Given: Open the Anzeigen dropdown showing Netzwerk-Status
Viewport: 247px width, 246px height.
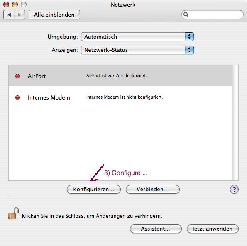Looking at the screenshot, I should pyautogui.click(x=137, y=50).
